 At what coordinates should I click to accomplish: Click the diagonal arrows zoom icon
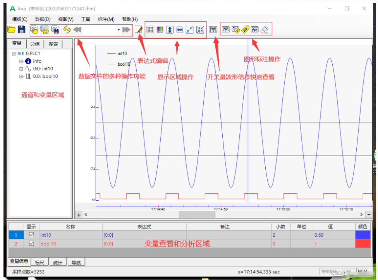190,30
